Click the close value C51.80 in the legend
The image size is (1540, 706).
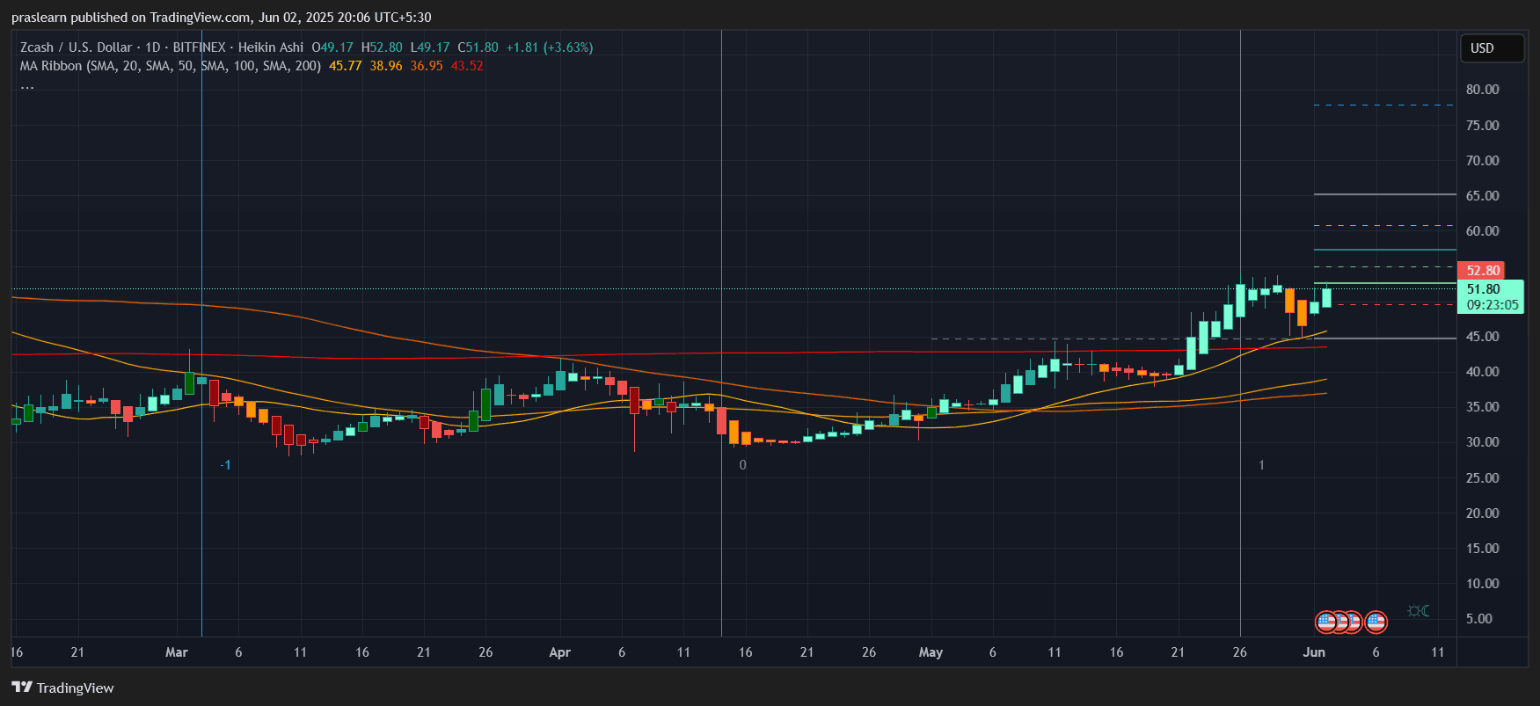[478, 47]
